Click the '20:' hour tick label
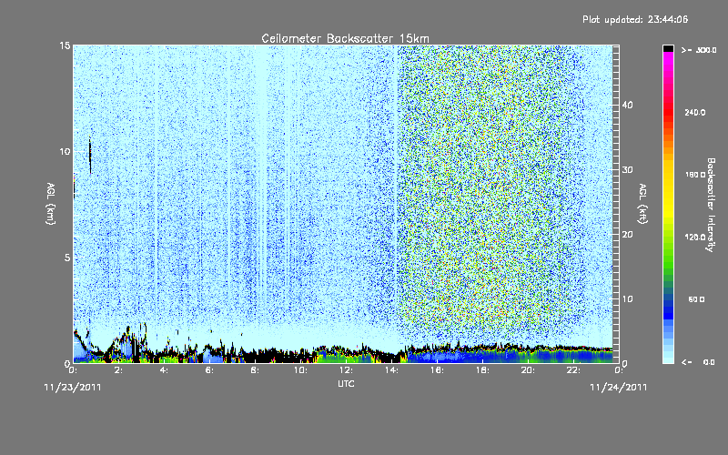This screenshot has width=728, height=455. (528, 370)
